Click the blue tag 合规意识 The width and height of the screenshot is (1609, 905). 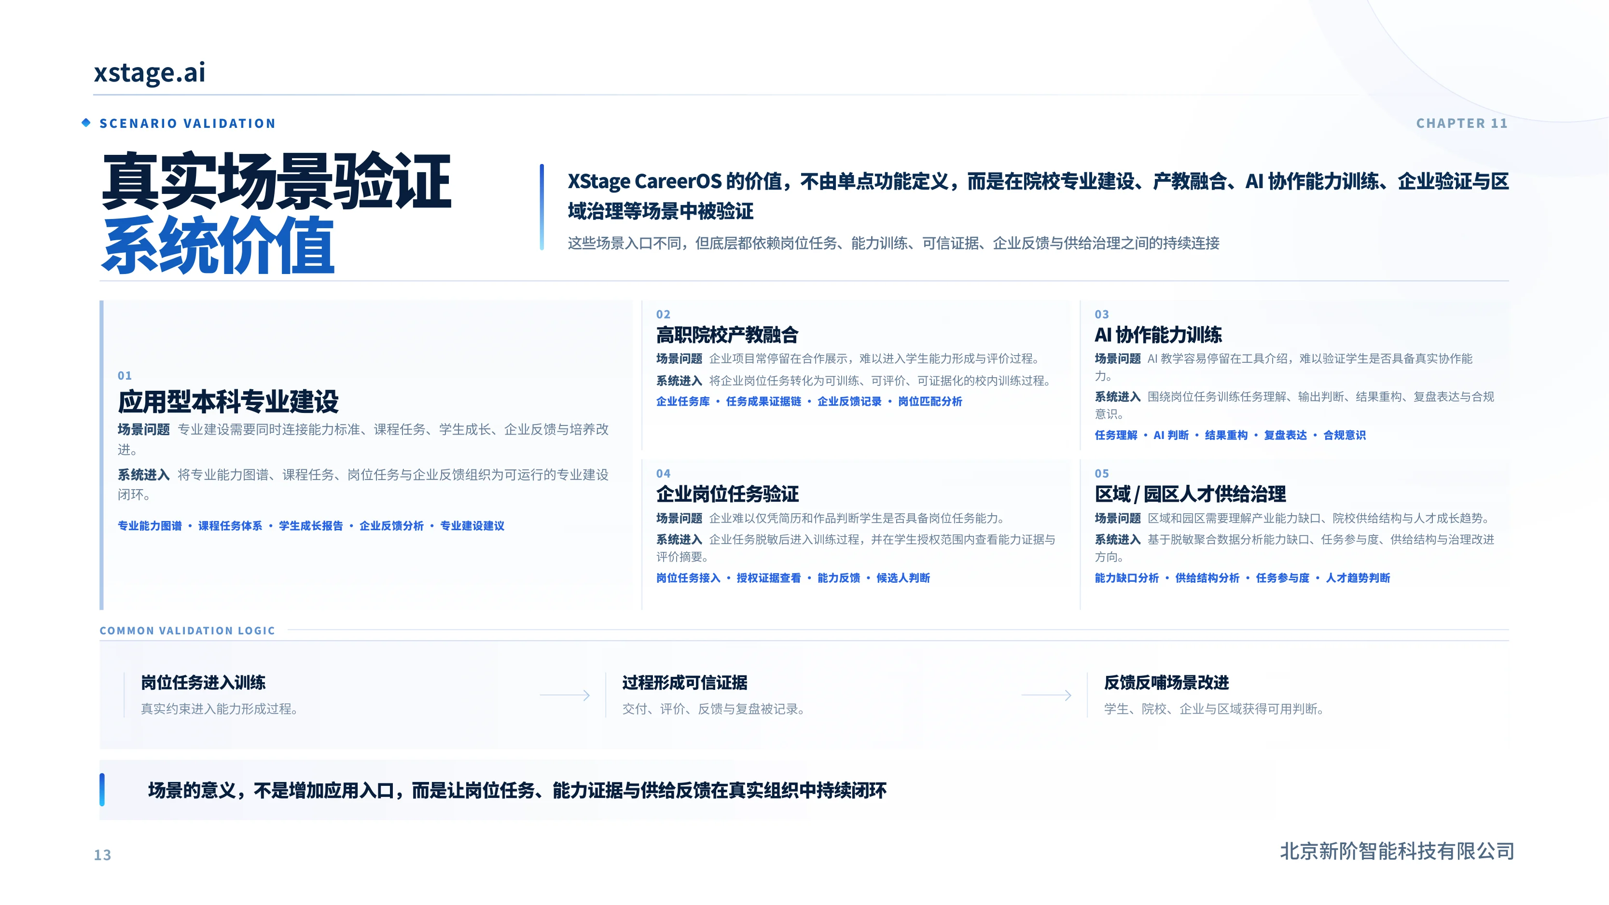(x=1345, y=435)
